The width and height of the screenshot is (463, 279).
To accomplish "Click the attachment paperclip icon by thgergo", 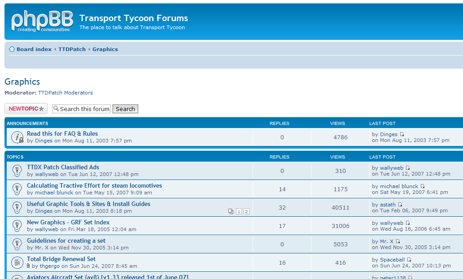I will coord(28,266).
